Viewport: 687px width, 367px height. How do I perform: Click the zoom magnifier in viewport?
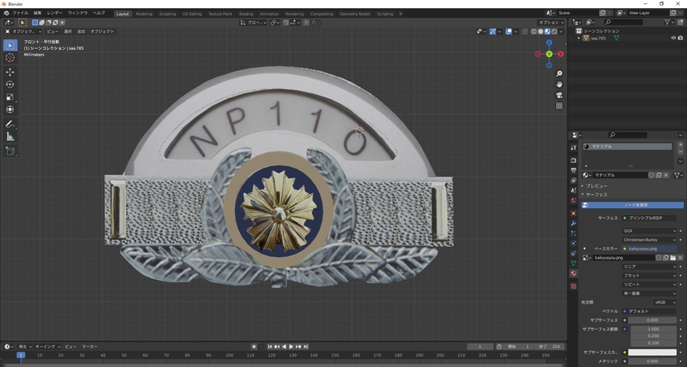pyautogui.click(x=559, y=74)
